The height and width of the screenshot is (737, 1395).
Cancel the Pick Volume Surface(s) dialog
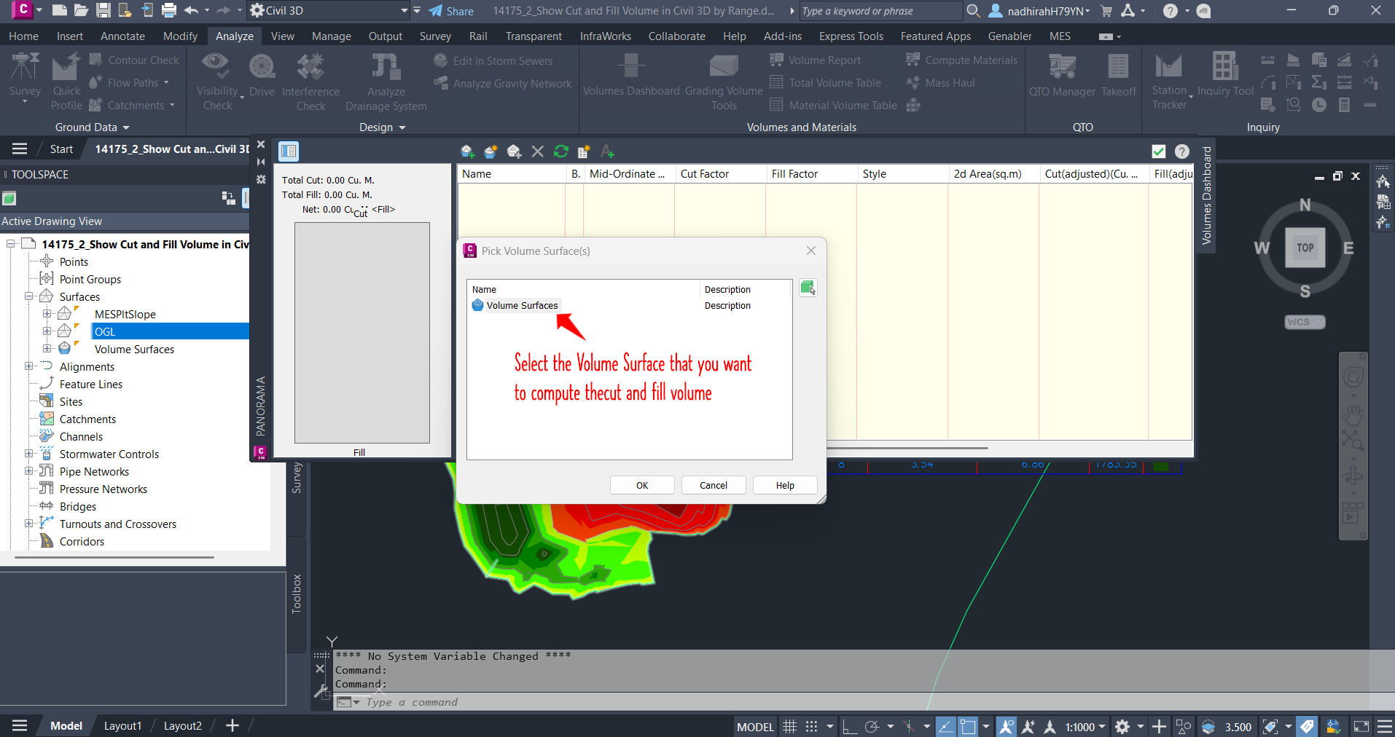point(712,485)
